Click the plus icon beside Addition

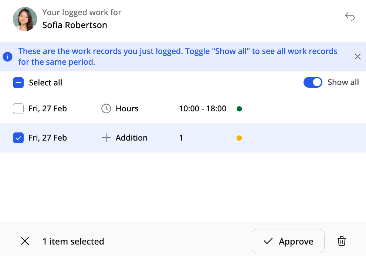click(106, 138)
